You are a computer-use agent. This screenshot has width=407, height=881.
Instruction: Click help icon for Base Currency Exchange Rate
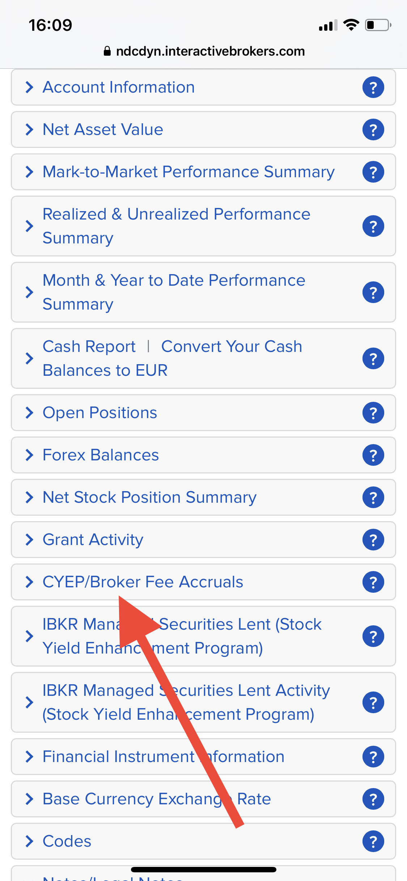pos(373,799)
